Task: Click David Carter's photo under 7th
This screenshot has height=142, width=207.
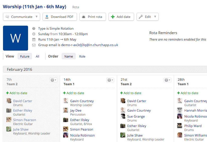Action: coord(9,101)
